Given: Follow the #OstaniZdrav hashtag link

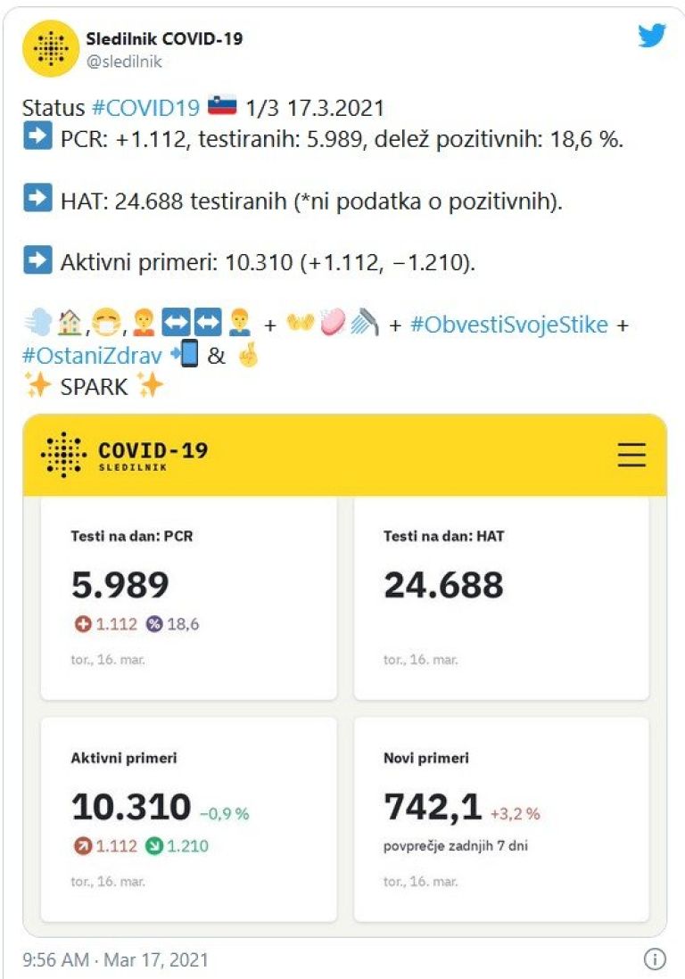Looking at the screenshot, I should 93,355.
